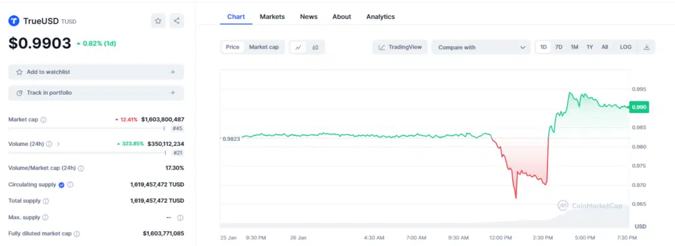The width and height of the screenshot is (675, 246).
Task: Open Fully diluted market cap info icon
Action: click(x=76, y=234)
